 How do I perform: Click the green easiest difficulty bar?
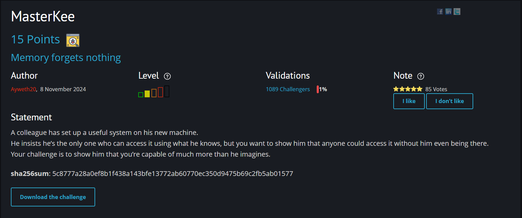click(x=141, y=95)
